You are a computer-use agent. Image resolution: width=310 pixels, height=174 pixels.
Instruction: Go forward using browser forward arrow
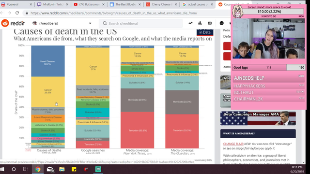(x=9, y=13)
